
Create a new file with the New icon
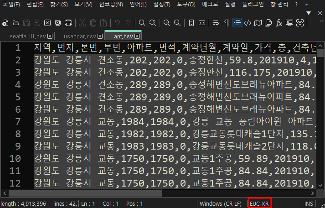[5, 23]
